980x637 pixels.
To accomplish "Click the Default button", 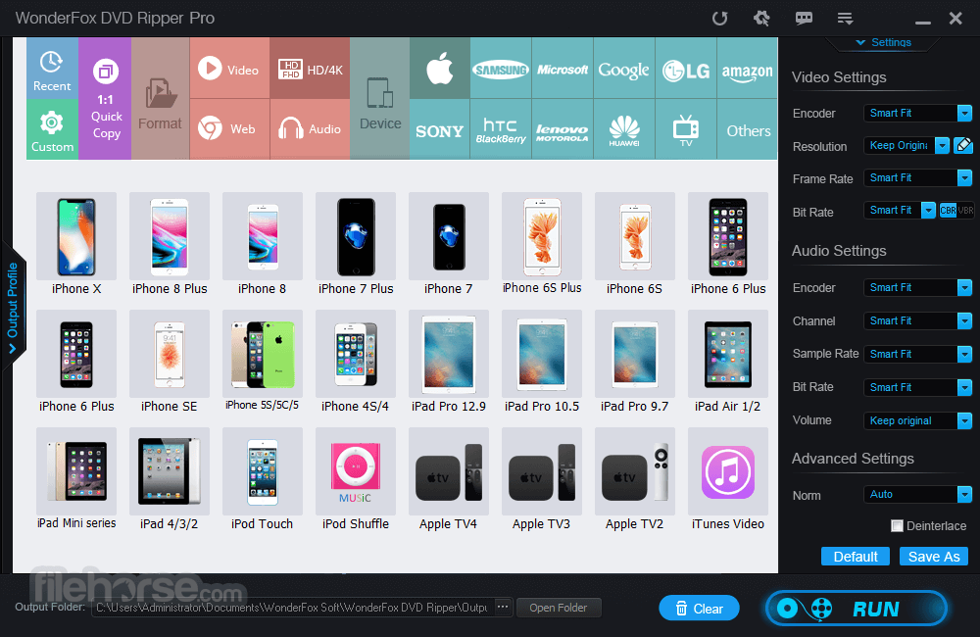I will (x=855, y=557).
